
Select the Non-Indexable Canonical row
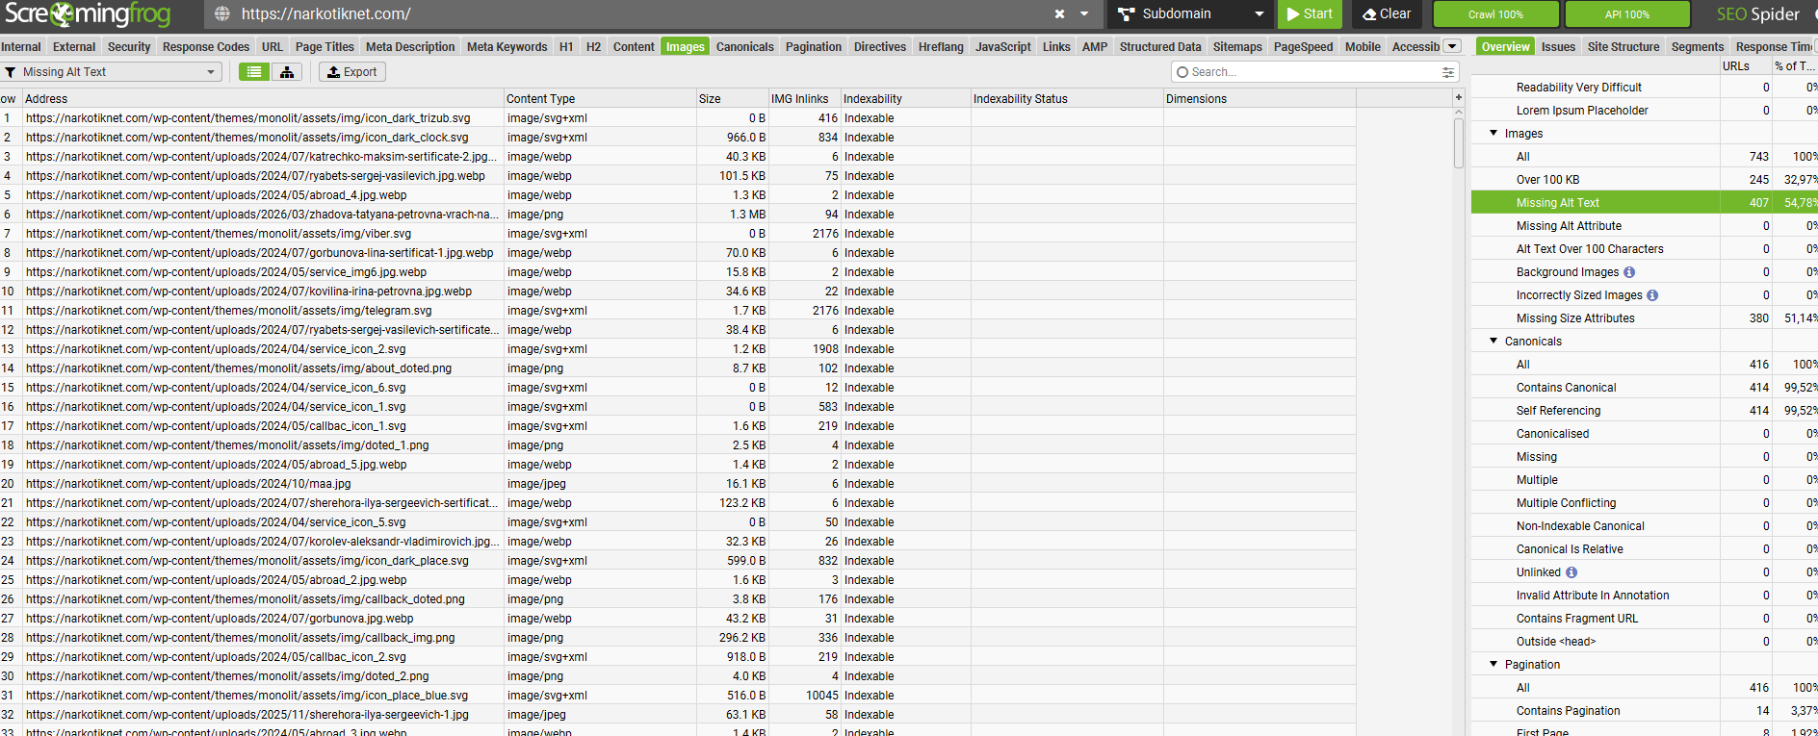tap(1645, 526)
